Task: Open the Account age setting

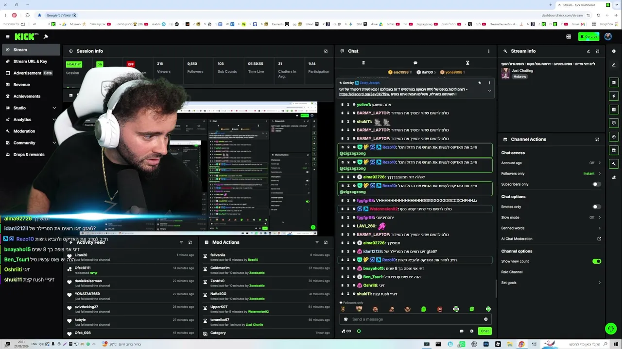Action: pos(551,163)
